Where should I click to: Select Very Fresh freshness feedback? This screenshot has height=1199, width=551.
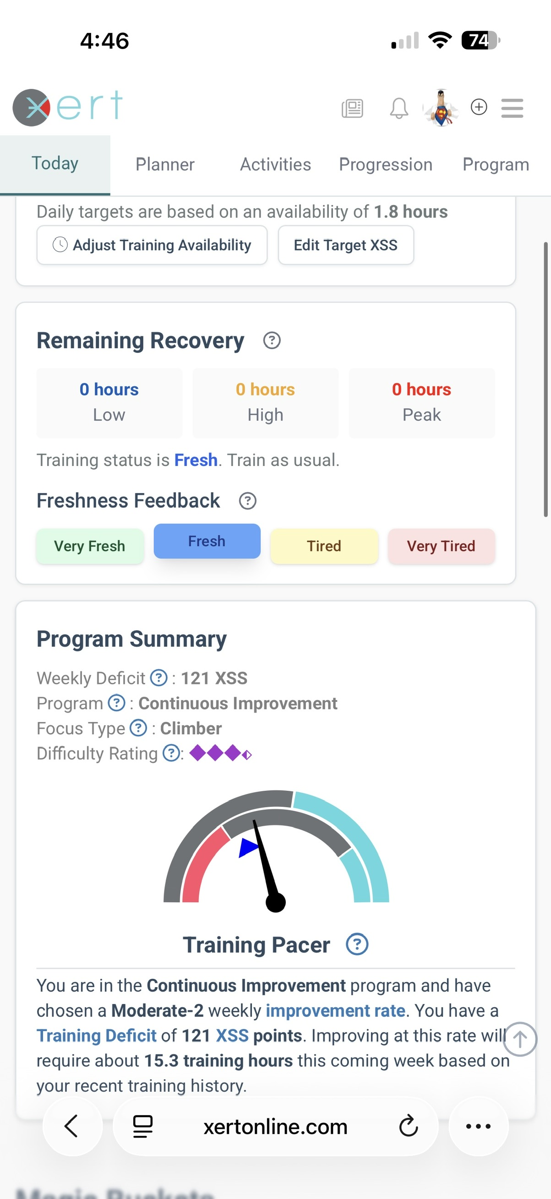pos(90,546)
